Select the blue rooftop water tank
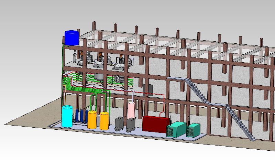 [72, 38]
